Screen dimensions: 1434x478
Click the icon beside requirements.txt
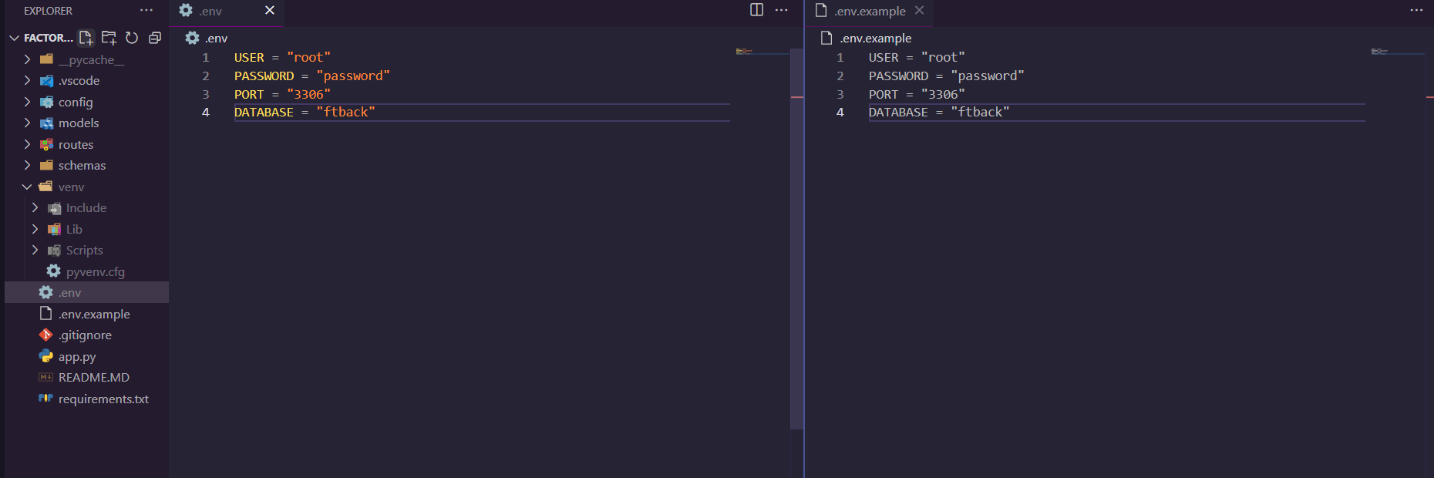tap(46, 399)
